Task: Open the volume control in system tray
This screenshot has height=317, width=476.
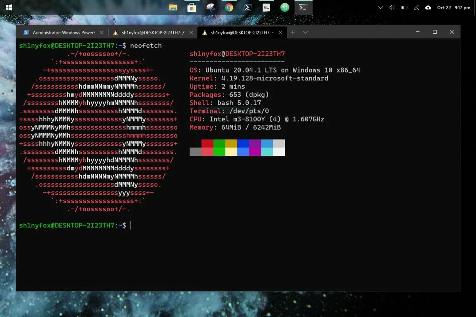Action: (x=393, y=7)
